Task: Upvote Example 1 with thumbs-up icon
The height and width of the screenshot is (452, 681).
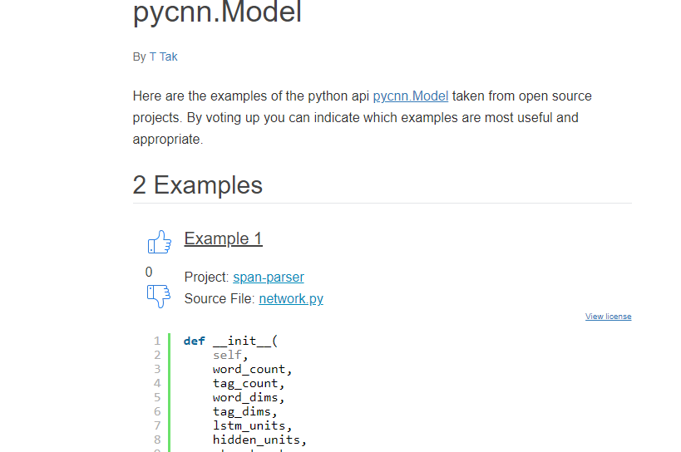Action: tap(160, 242)
